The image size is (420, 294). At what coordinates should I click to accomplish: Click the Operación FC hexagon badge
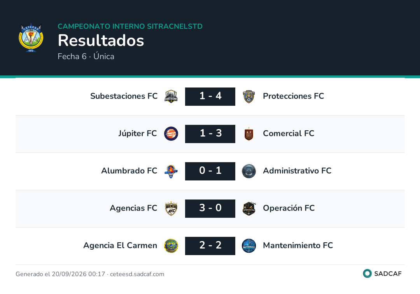pos(249,208)
